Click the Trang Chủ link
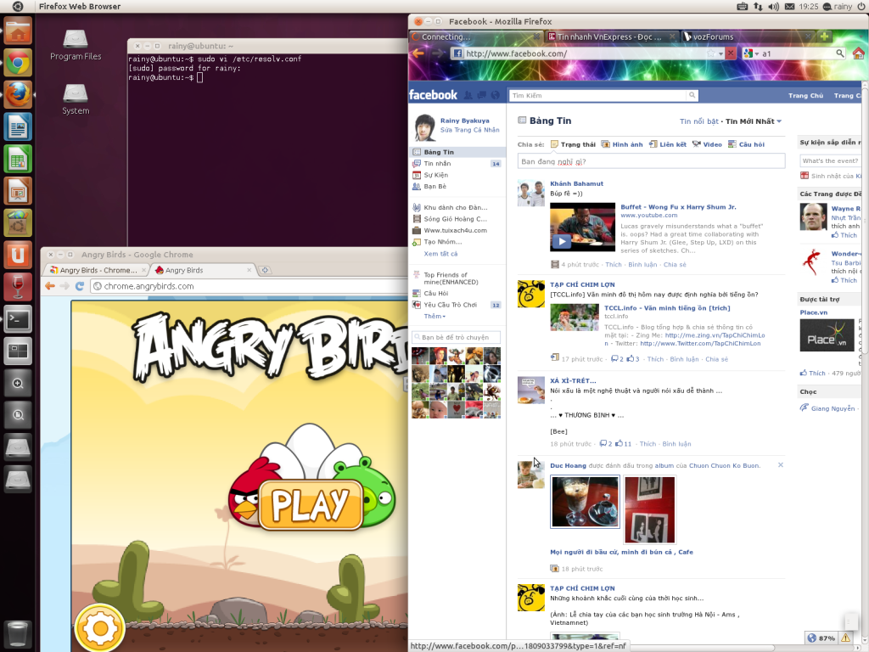Viewport: 869px width, 652px height. pos(805,95)
